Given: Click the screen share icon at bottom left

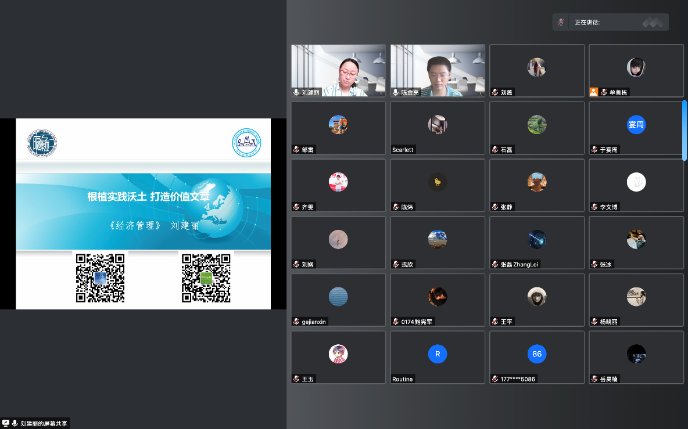Looking at the screenshot, I should coord(6,423).
